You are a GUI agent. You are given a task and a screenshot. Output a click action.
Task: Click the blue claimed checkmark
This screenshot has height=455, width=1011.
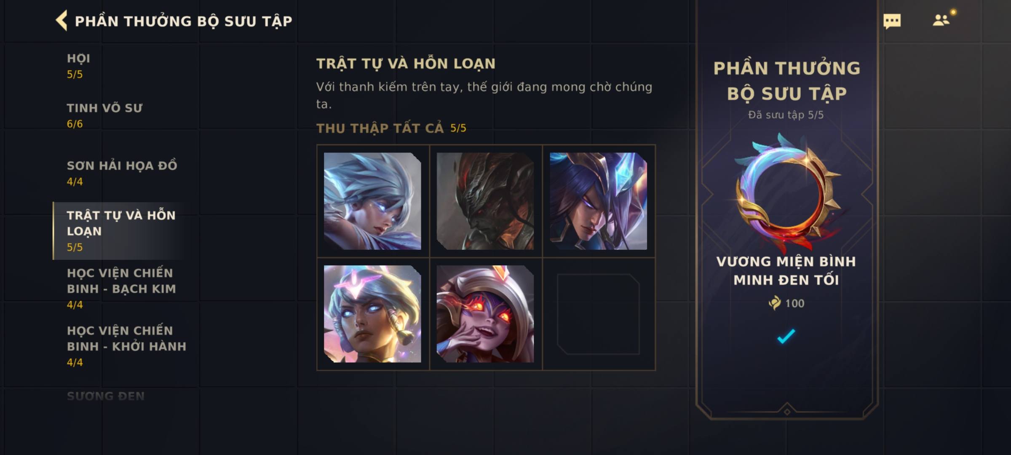[786, 336]
